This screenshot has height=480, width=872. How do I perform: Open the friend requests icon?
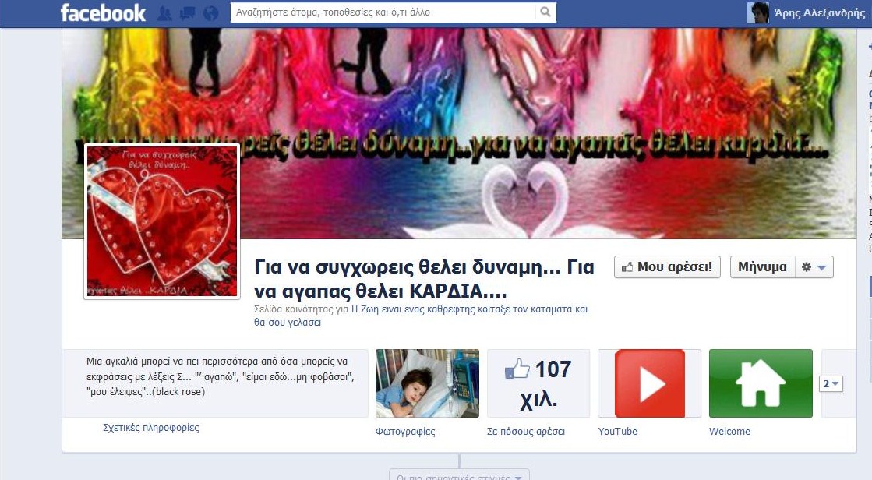pyautogui.click(x=164, y=13)
